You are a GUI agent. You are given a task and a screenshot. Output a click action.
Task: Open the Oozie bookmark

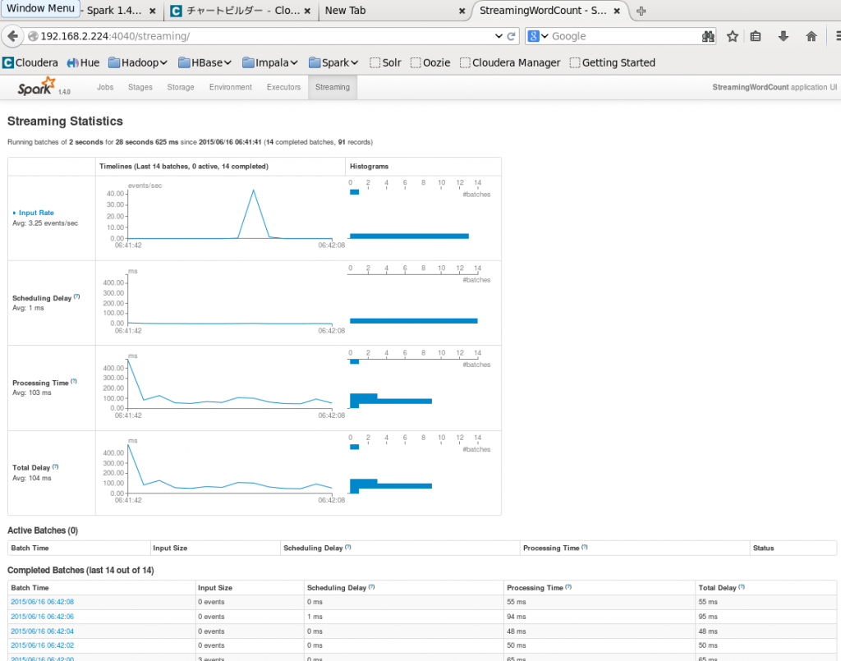click(430, 62)
